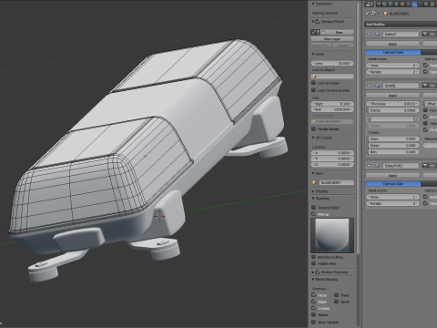Click the pin icon beside GLASS-BODY breadcrumb

click(367, 14)
